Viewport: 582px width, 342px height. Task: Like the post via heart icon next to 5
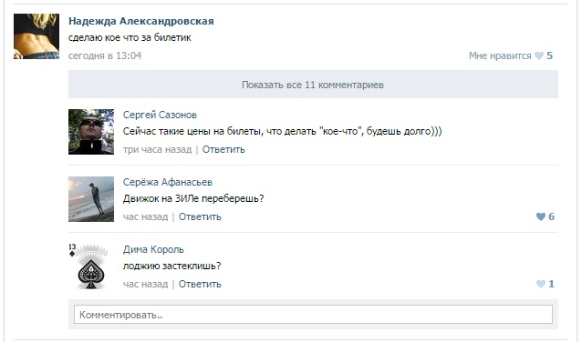tap(539, 55)
